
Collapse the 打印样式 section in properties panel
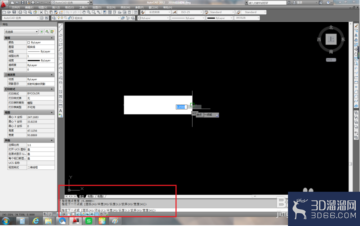[x=51, y=89]
